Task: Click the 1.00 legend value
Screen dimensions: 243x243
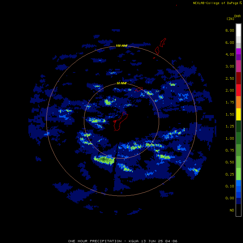Action: tap(230, 139)
